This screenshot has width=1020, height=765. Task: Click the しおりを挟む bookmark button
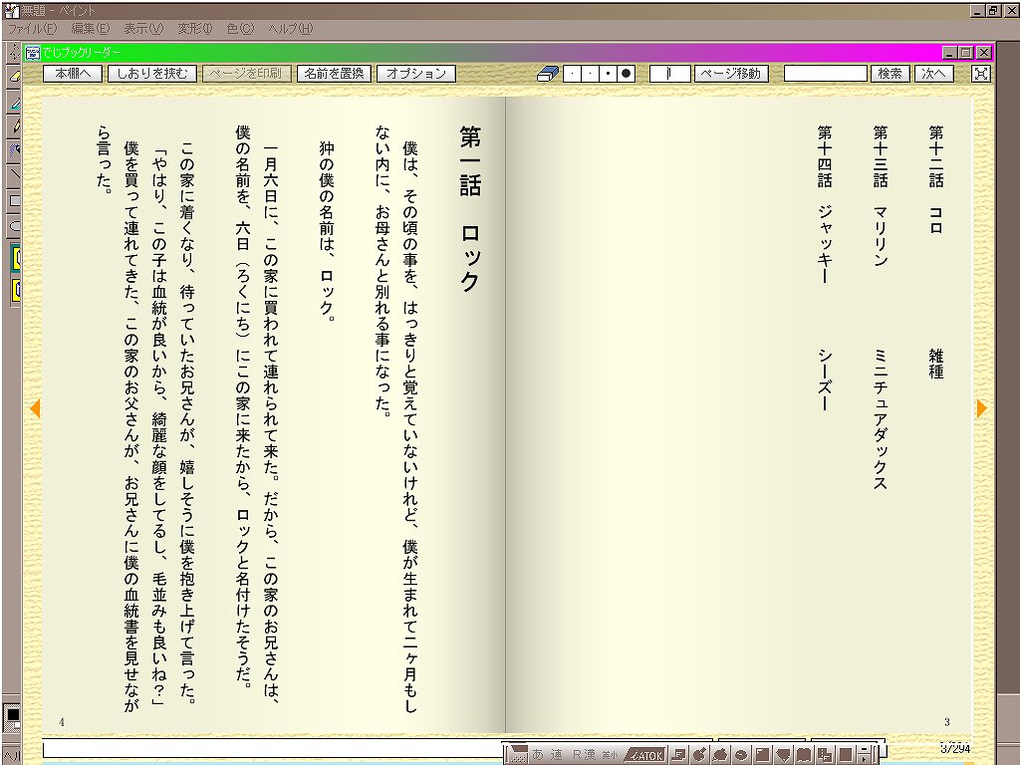pyautogui.click(x=151, y=74)
